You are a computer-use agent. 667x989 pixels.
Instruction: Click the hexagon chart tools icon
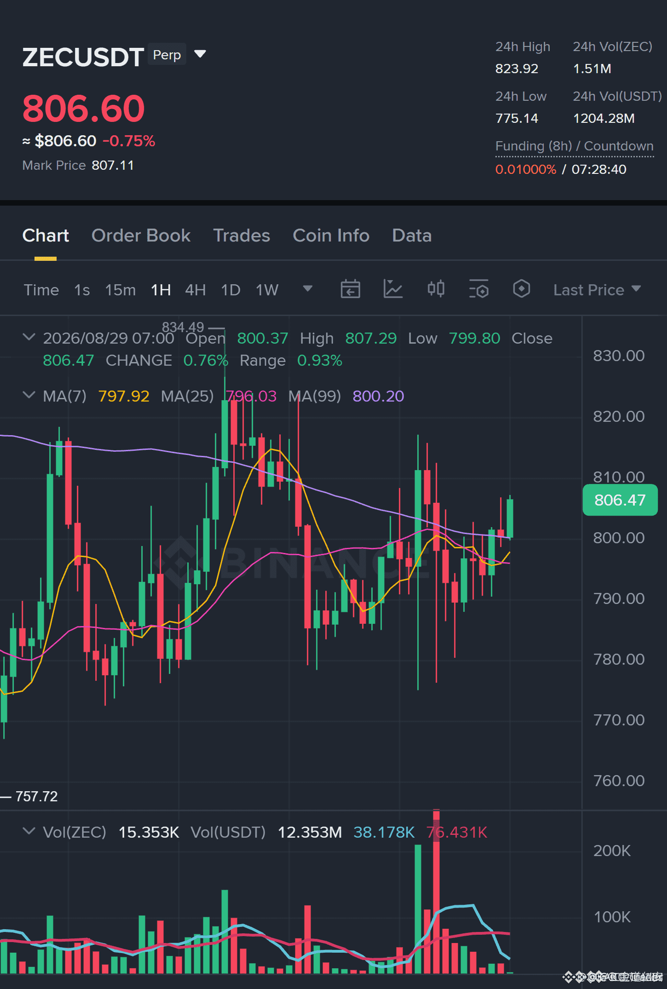(x=521, y=289)
